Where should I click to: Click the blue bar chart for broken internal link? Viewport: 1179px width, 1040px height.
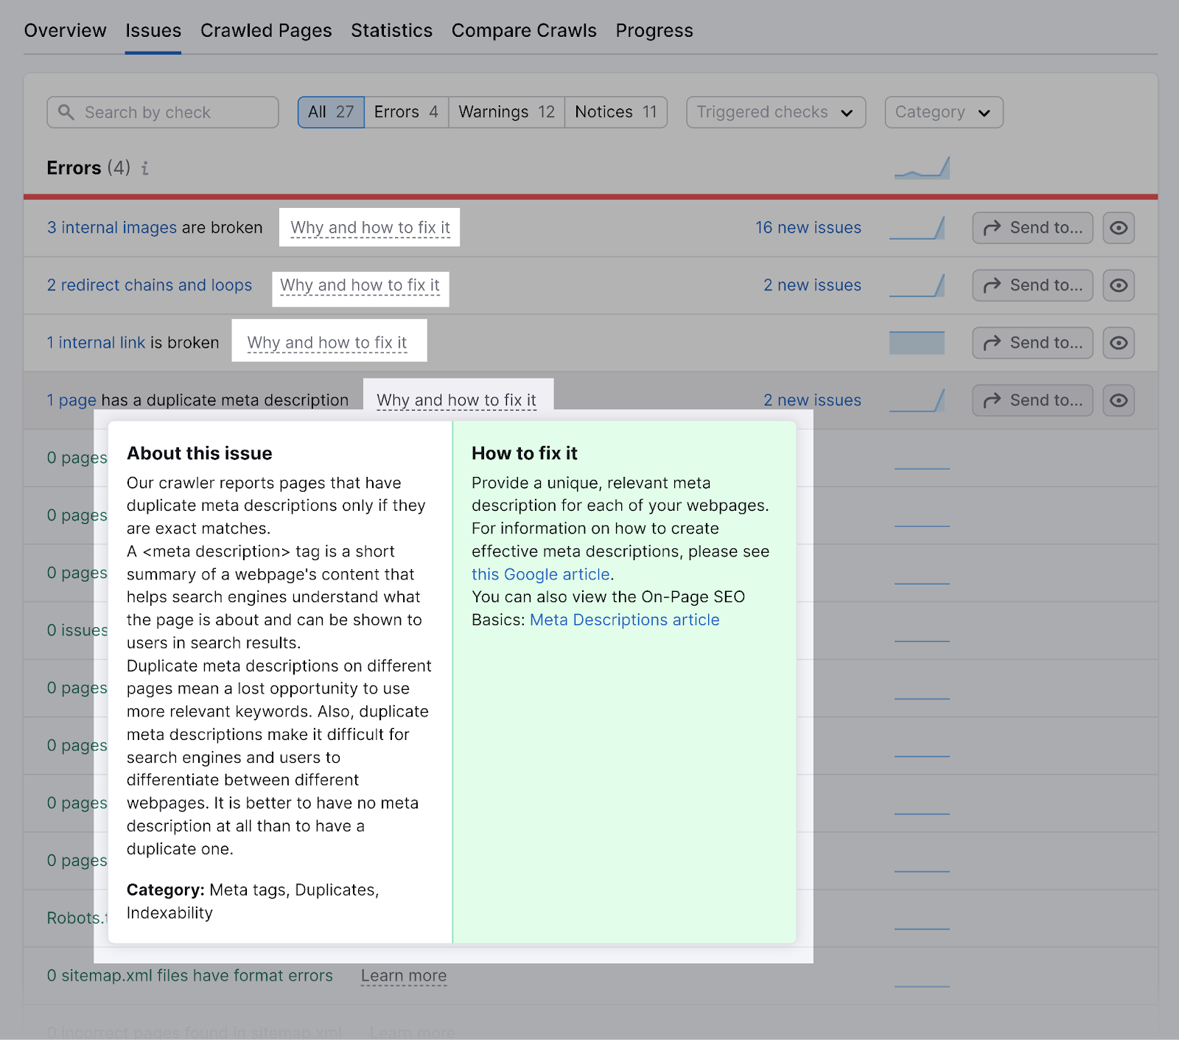pyautogui.click(x=917, y=343)
